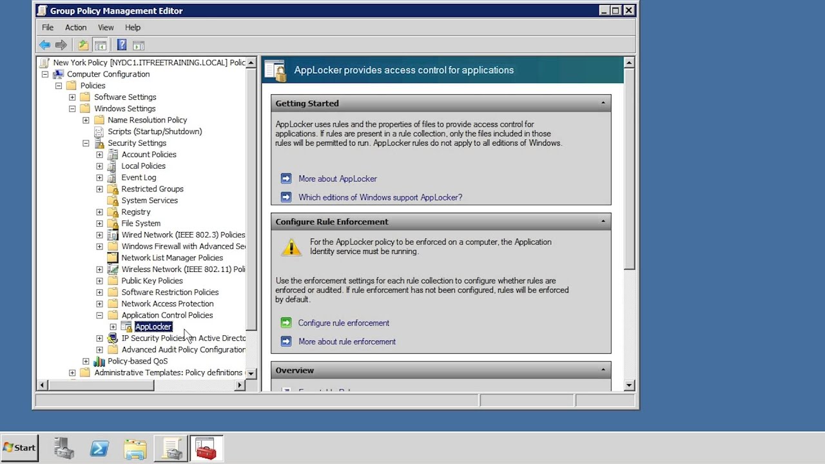
Task: Click the IP Security Policies icon
Action: [x=113, y=338]
